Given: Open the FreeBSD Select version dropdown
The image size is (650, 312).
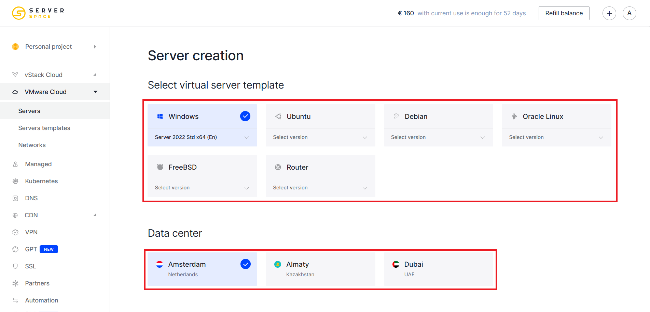Looking at the screenshot, I should coord(202,188).
